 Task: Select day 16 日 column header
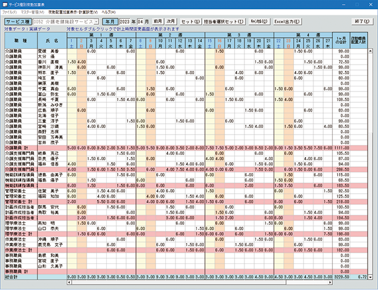(x=219, y=43)
